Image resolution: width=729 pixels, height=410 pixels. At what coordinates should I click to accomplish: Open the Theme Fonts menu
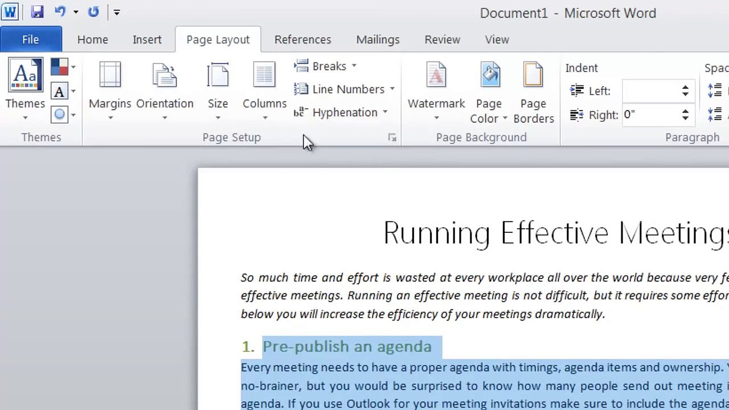[x=63, y=91]
